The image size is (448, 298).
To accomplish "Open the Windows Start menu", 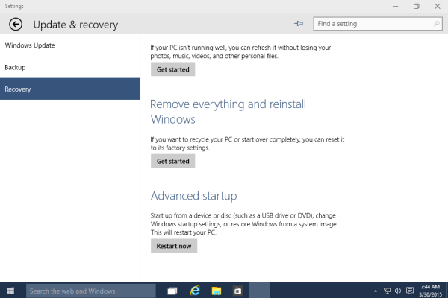I will pyautogui.click(x=10, y=291).
